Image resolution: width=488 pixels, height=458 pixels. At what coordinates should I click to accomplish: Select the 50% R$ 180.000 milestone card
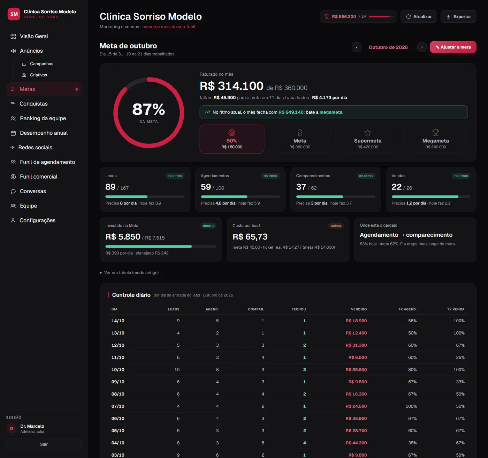[232, 139]
